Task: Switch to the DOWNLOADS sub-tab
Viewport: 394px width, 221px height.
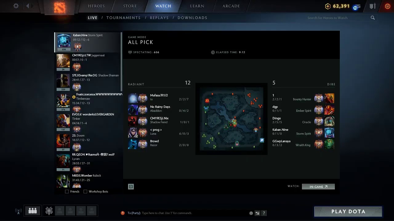Action: [x=192, y=18]
